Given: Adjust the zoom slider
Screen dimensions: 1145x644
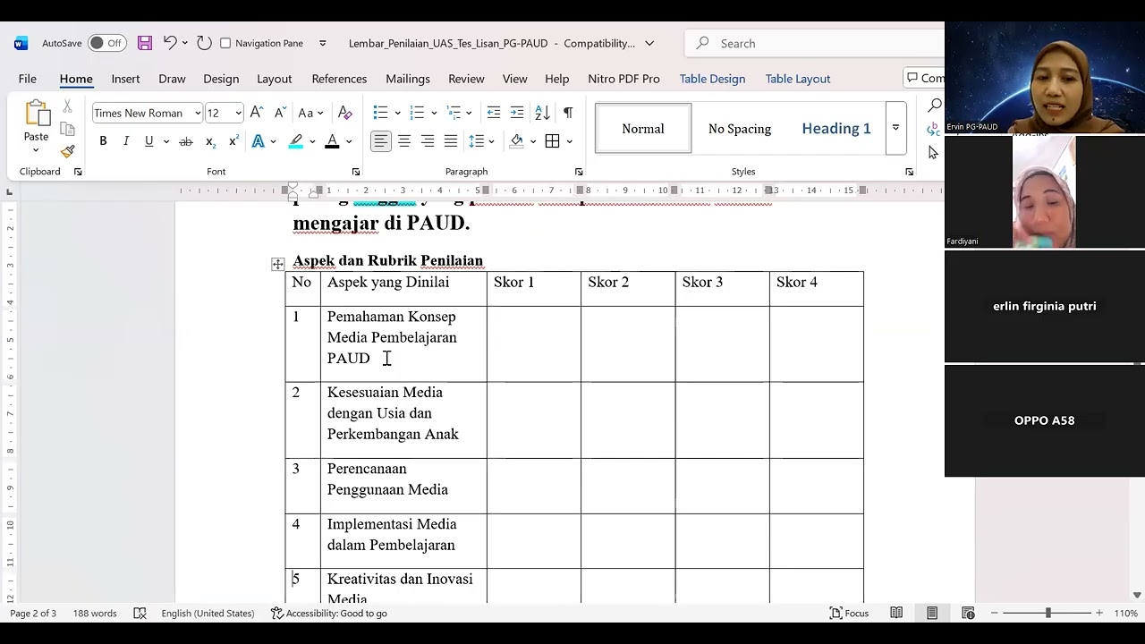Looking at the screenshot, I should pos(1047,613).
